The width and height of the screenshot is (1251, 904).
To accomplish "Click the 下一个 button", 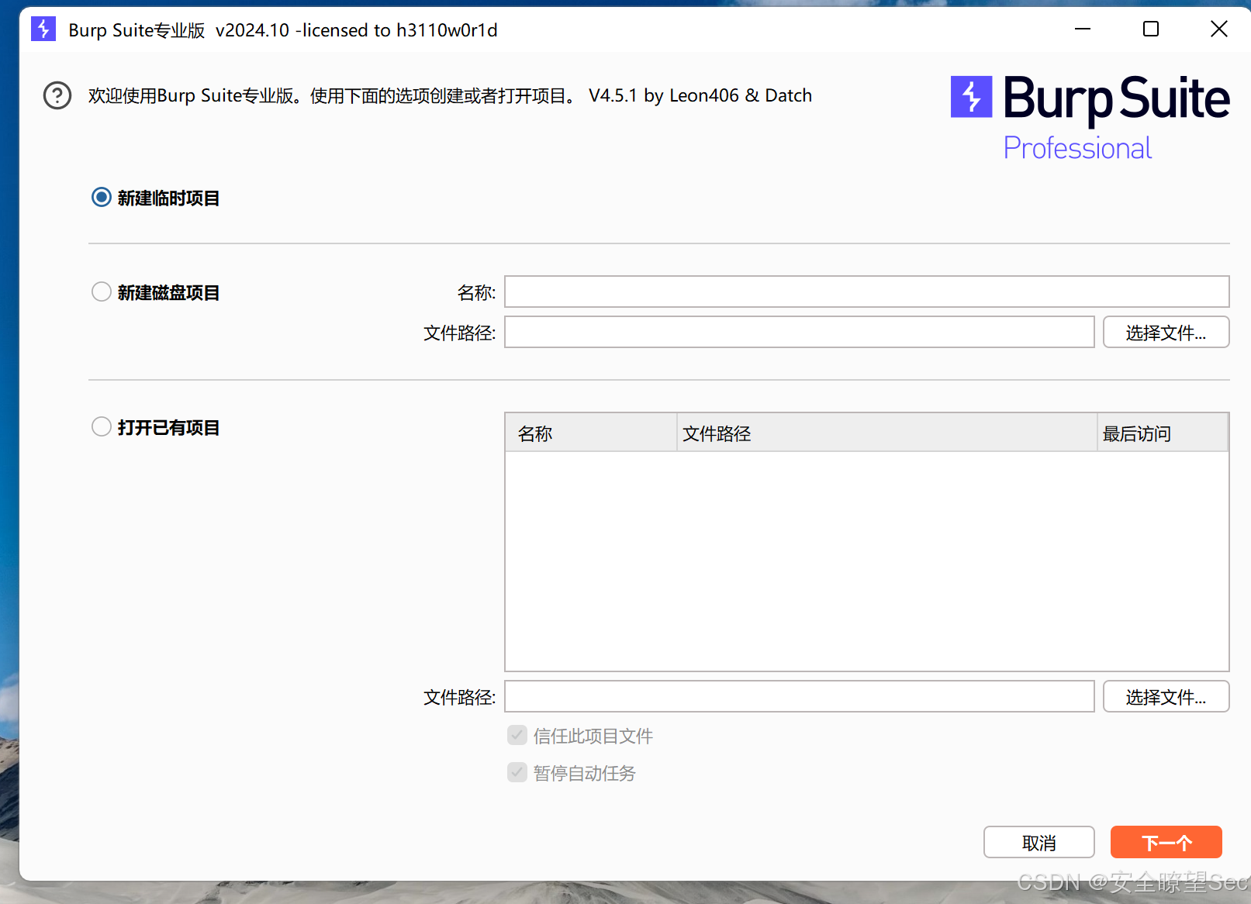I will pyautogui.click(x=1166, y=842).
